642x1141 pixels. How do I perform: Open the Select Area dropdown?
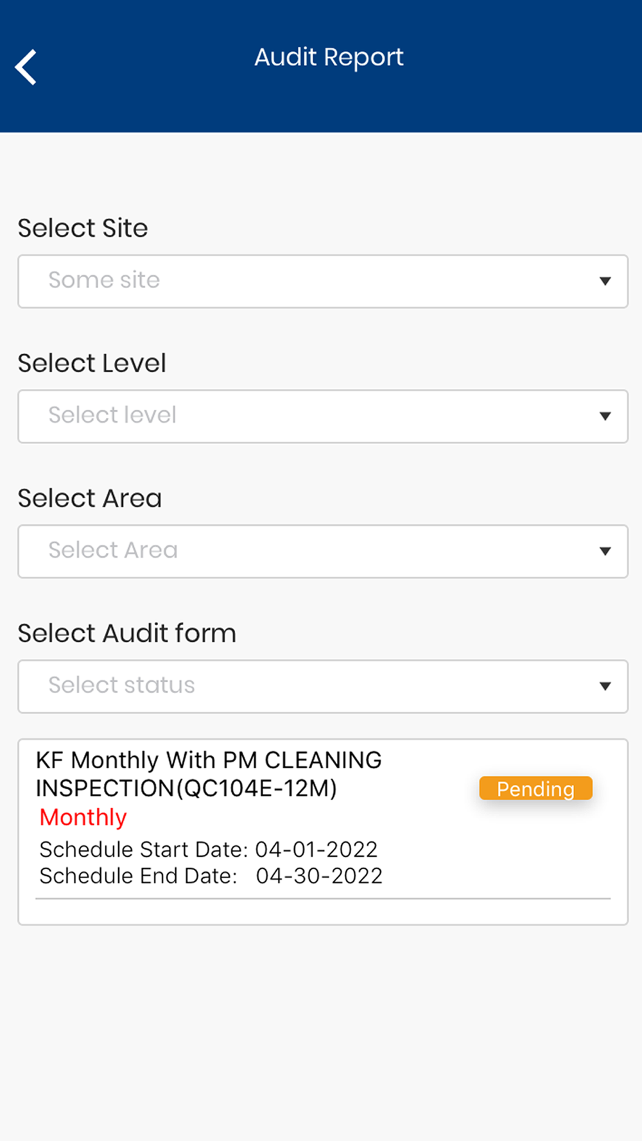point(323,551)
